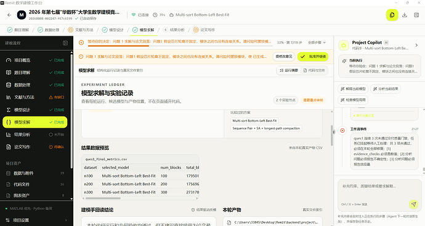Viewport: 425px width, 226px height.
Task: Click the 模型求解 braces icon in sidebar
Action: [9, 122]
